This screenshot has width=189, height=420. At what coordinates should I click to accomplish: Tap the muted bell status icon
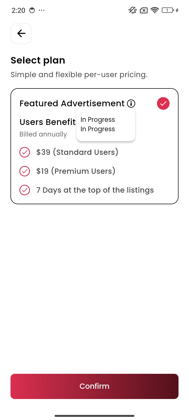tap(133, 10)
